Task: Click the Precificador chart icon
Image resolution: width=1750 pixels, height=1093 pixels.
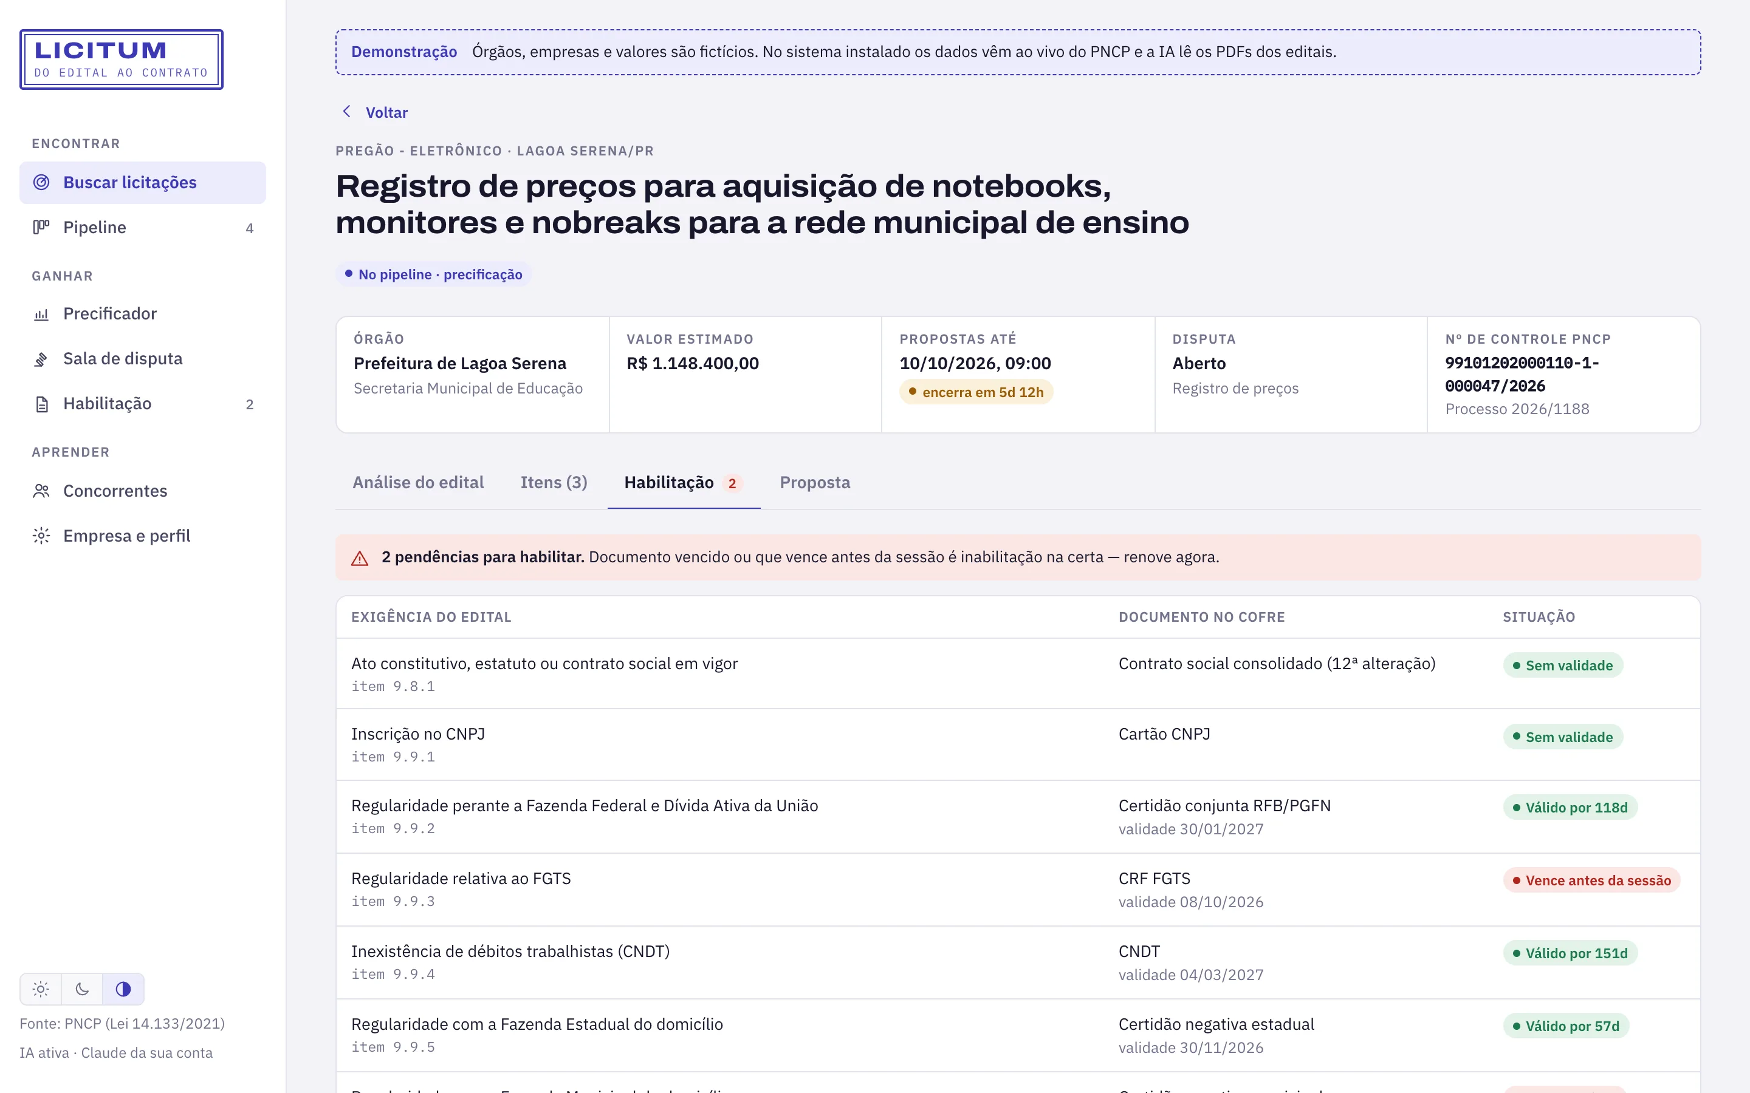Action: [41, 314]
